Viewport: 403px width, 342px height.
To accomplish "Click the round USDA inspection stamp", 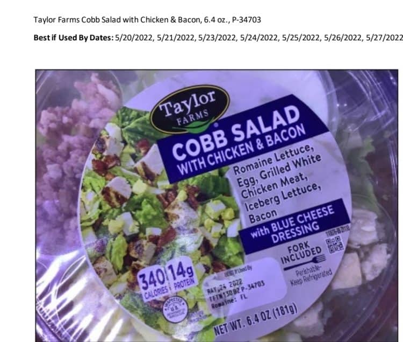I will point(175,310).
